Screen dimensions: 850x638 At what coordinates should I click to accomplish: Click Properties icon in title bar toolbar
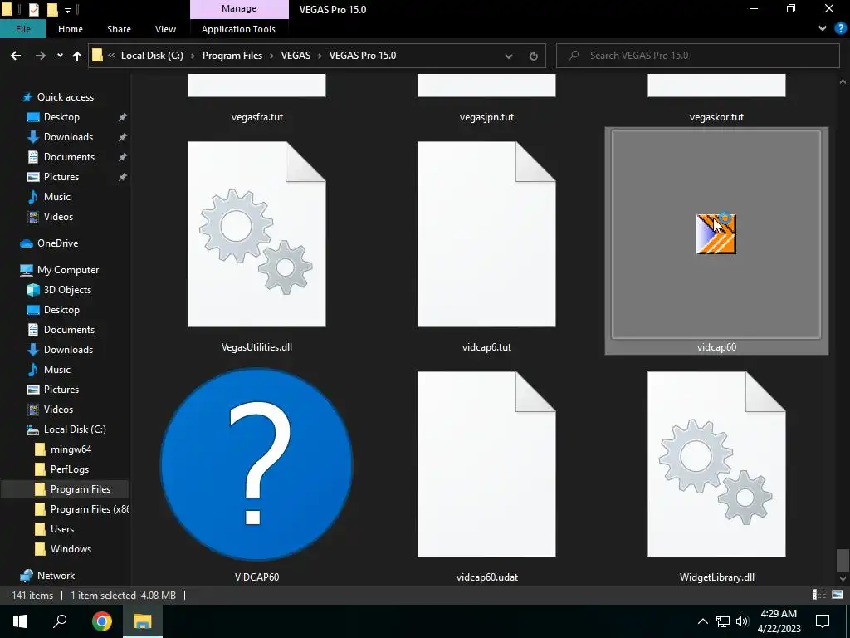33,9
